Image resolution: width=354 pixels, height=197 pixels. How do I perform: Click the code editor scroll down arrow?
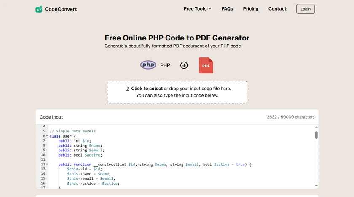tap(316, 186)
